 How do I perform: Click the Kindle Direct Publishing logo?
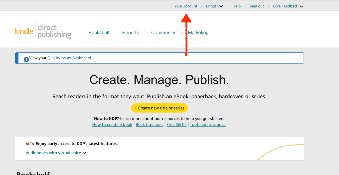pos(43,31)
